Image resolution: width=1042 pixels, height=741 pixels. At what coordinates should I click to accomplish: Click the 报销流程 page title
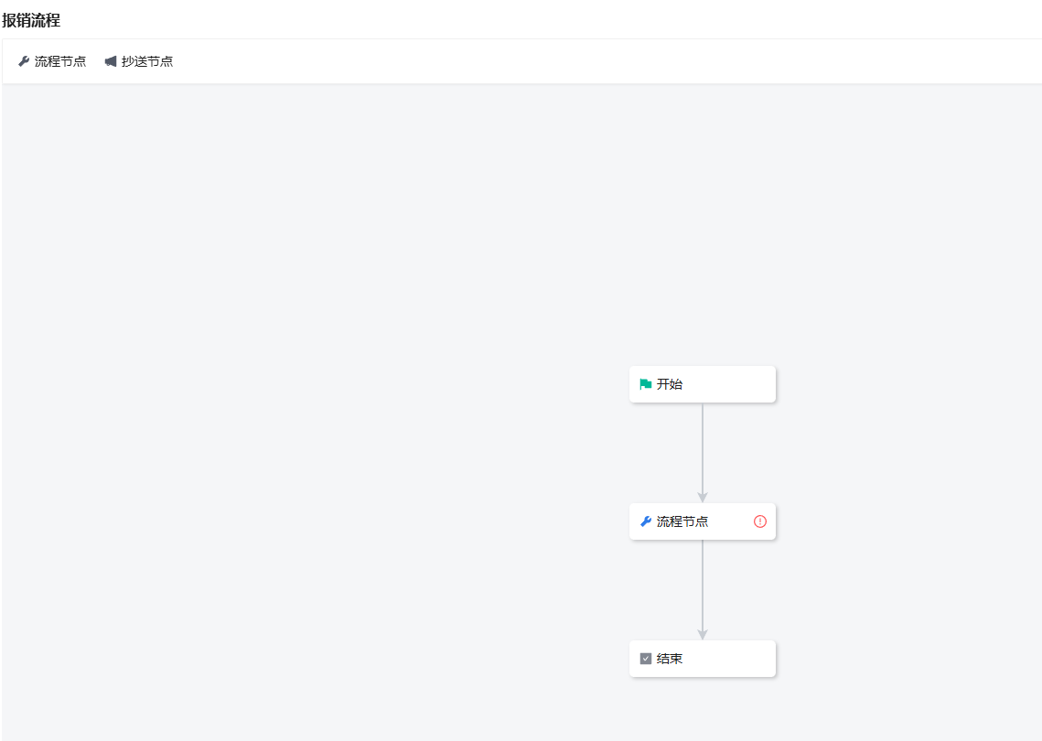click(x=31, y=20)
